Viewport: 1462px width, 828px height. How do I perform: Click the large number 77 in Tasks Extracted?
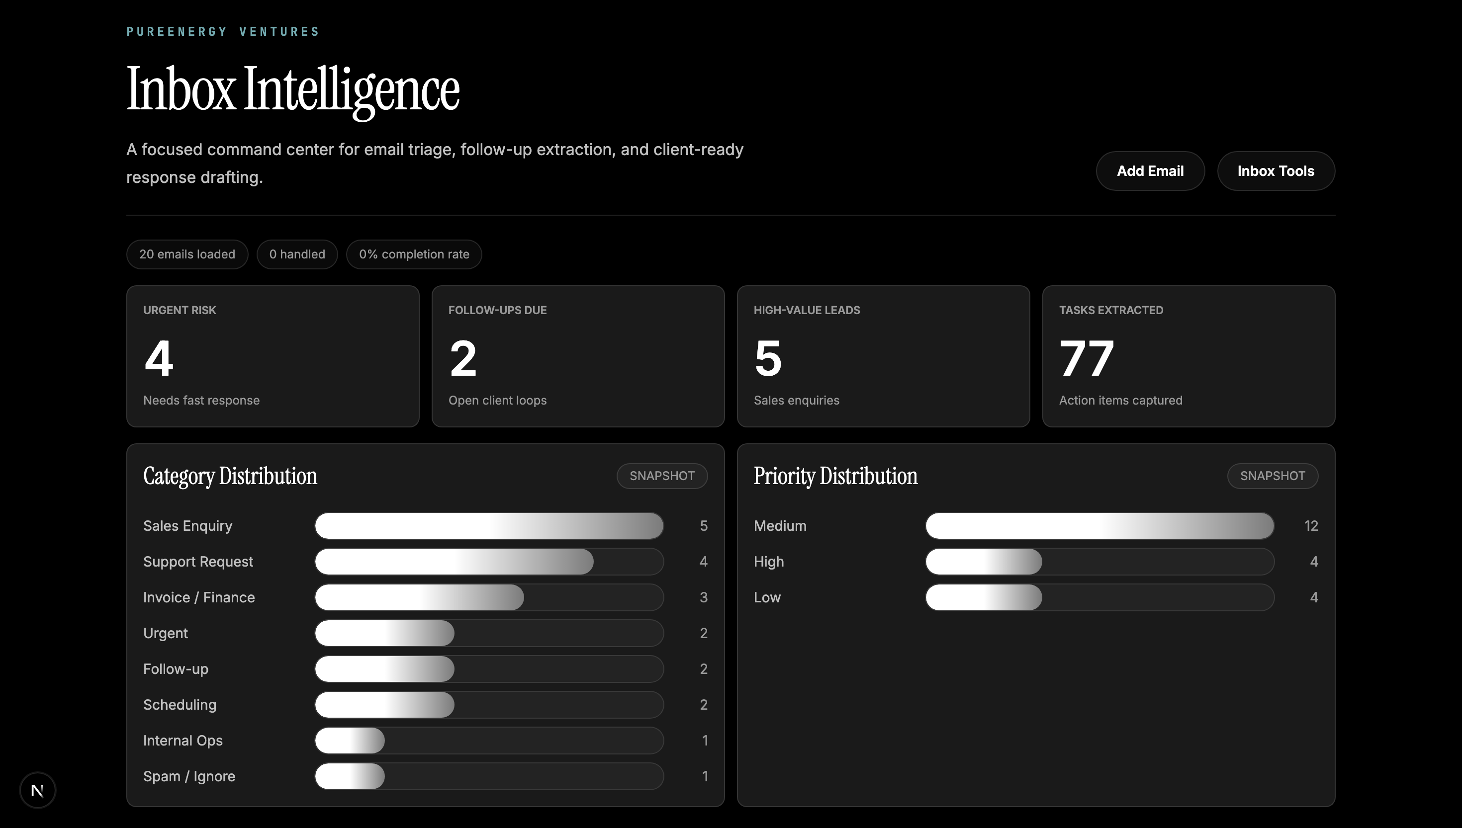click(x=1087, y=358)
